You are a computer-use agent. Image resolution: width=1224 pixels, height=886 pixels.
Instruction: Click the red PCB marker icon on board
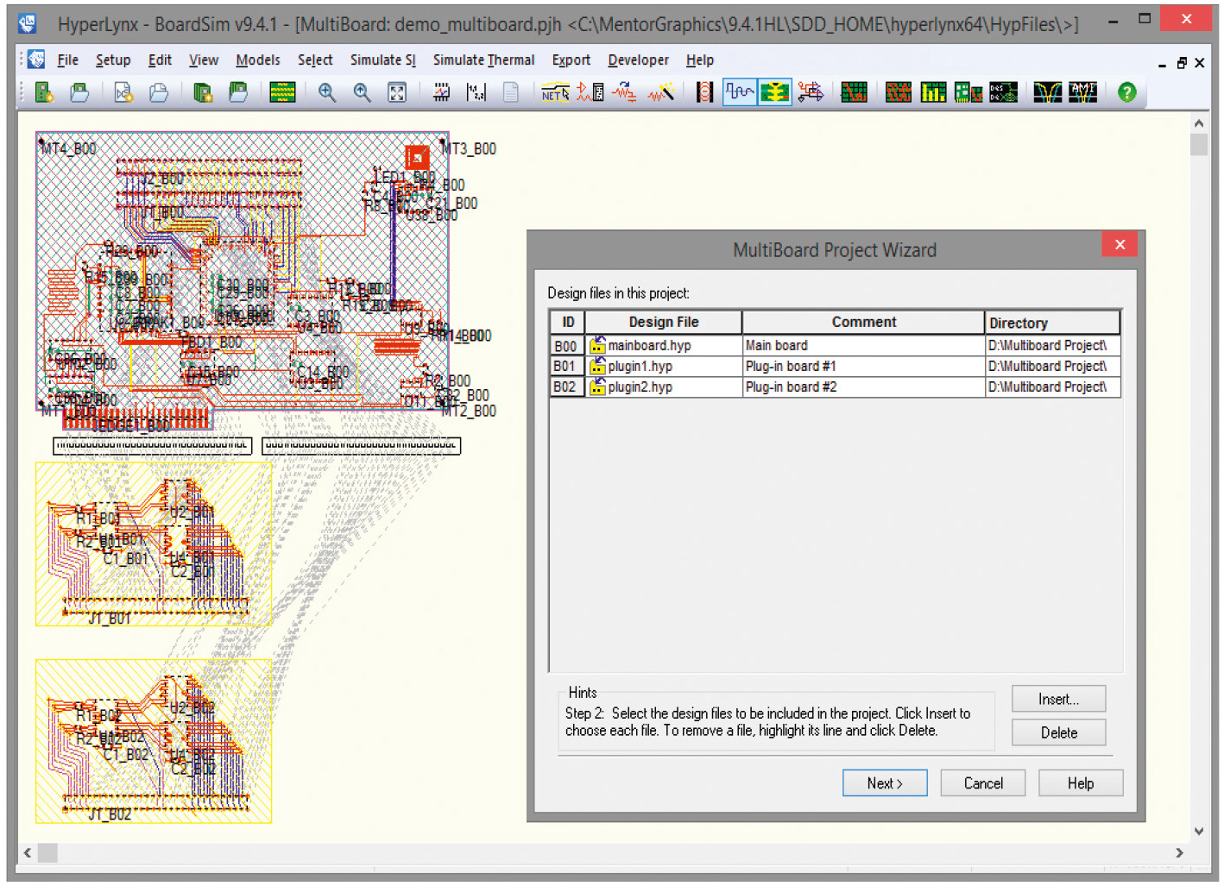click(417, 157)
